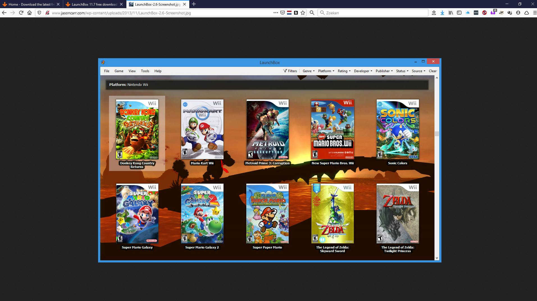Select New Super Mario Bros. Wii cover
The image size is (537, 301).
(333, 129)
